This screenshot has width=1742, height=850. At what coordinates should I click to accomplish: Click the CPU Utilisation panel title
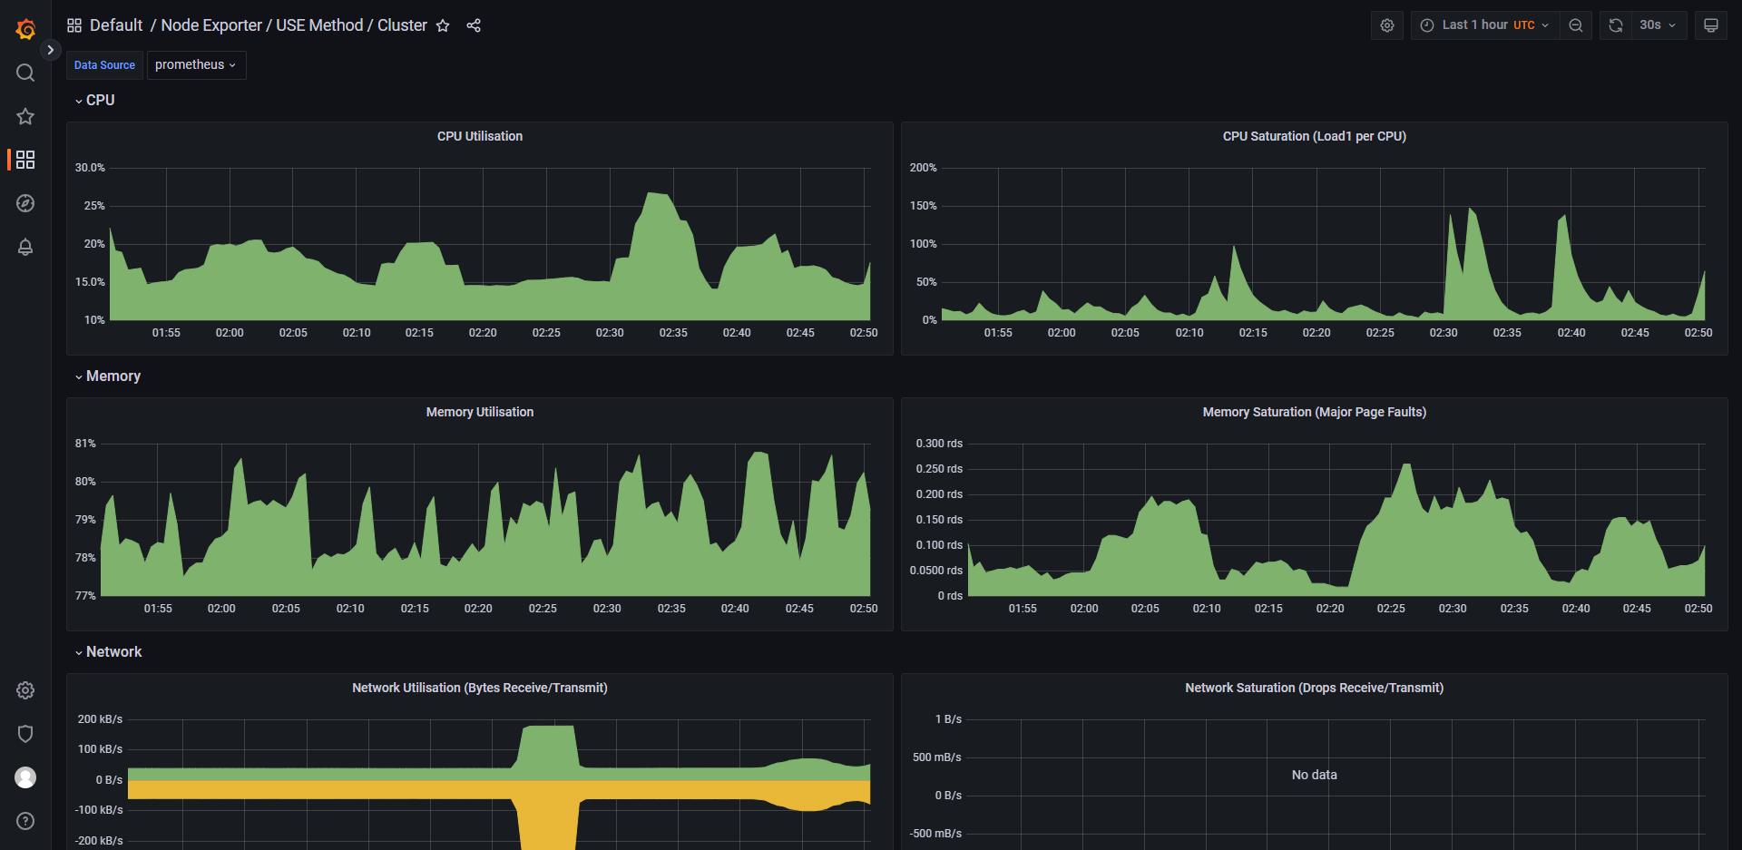(479, 136)
